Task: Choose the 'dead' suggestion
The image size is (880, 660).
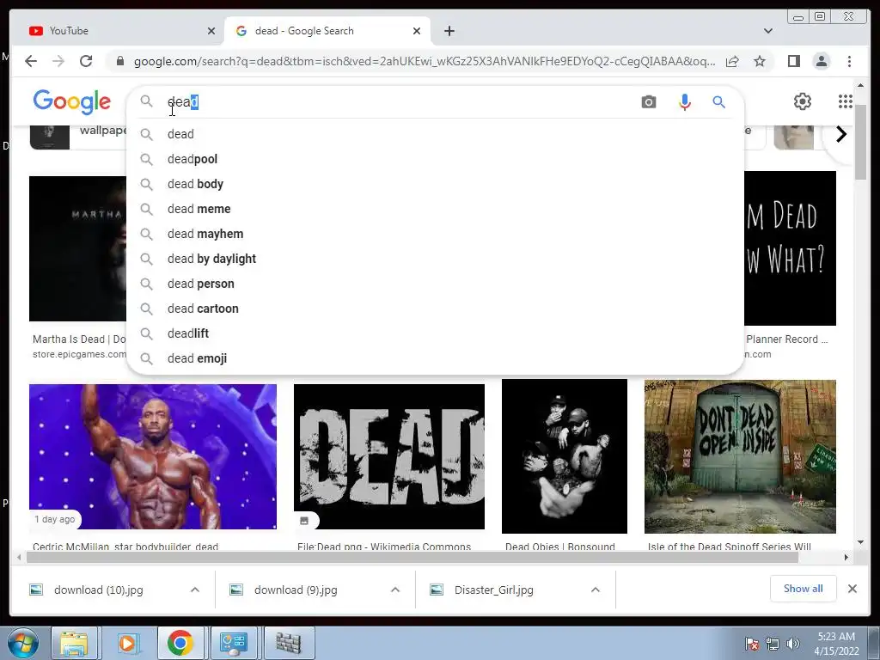Action: click(x=435, y=134)
